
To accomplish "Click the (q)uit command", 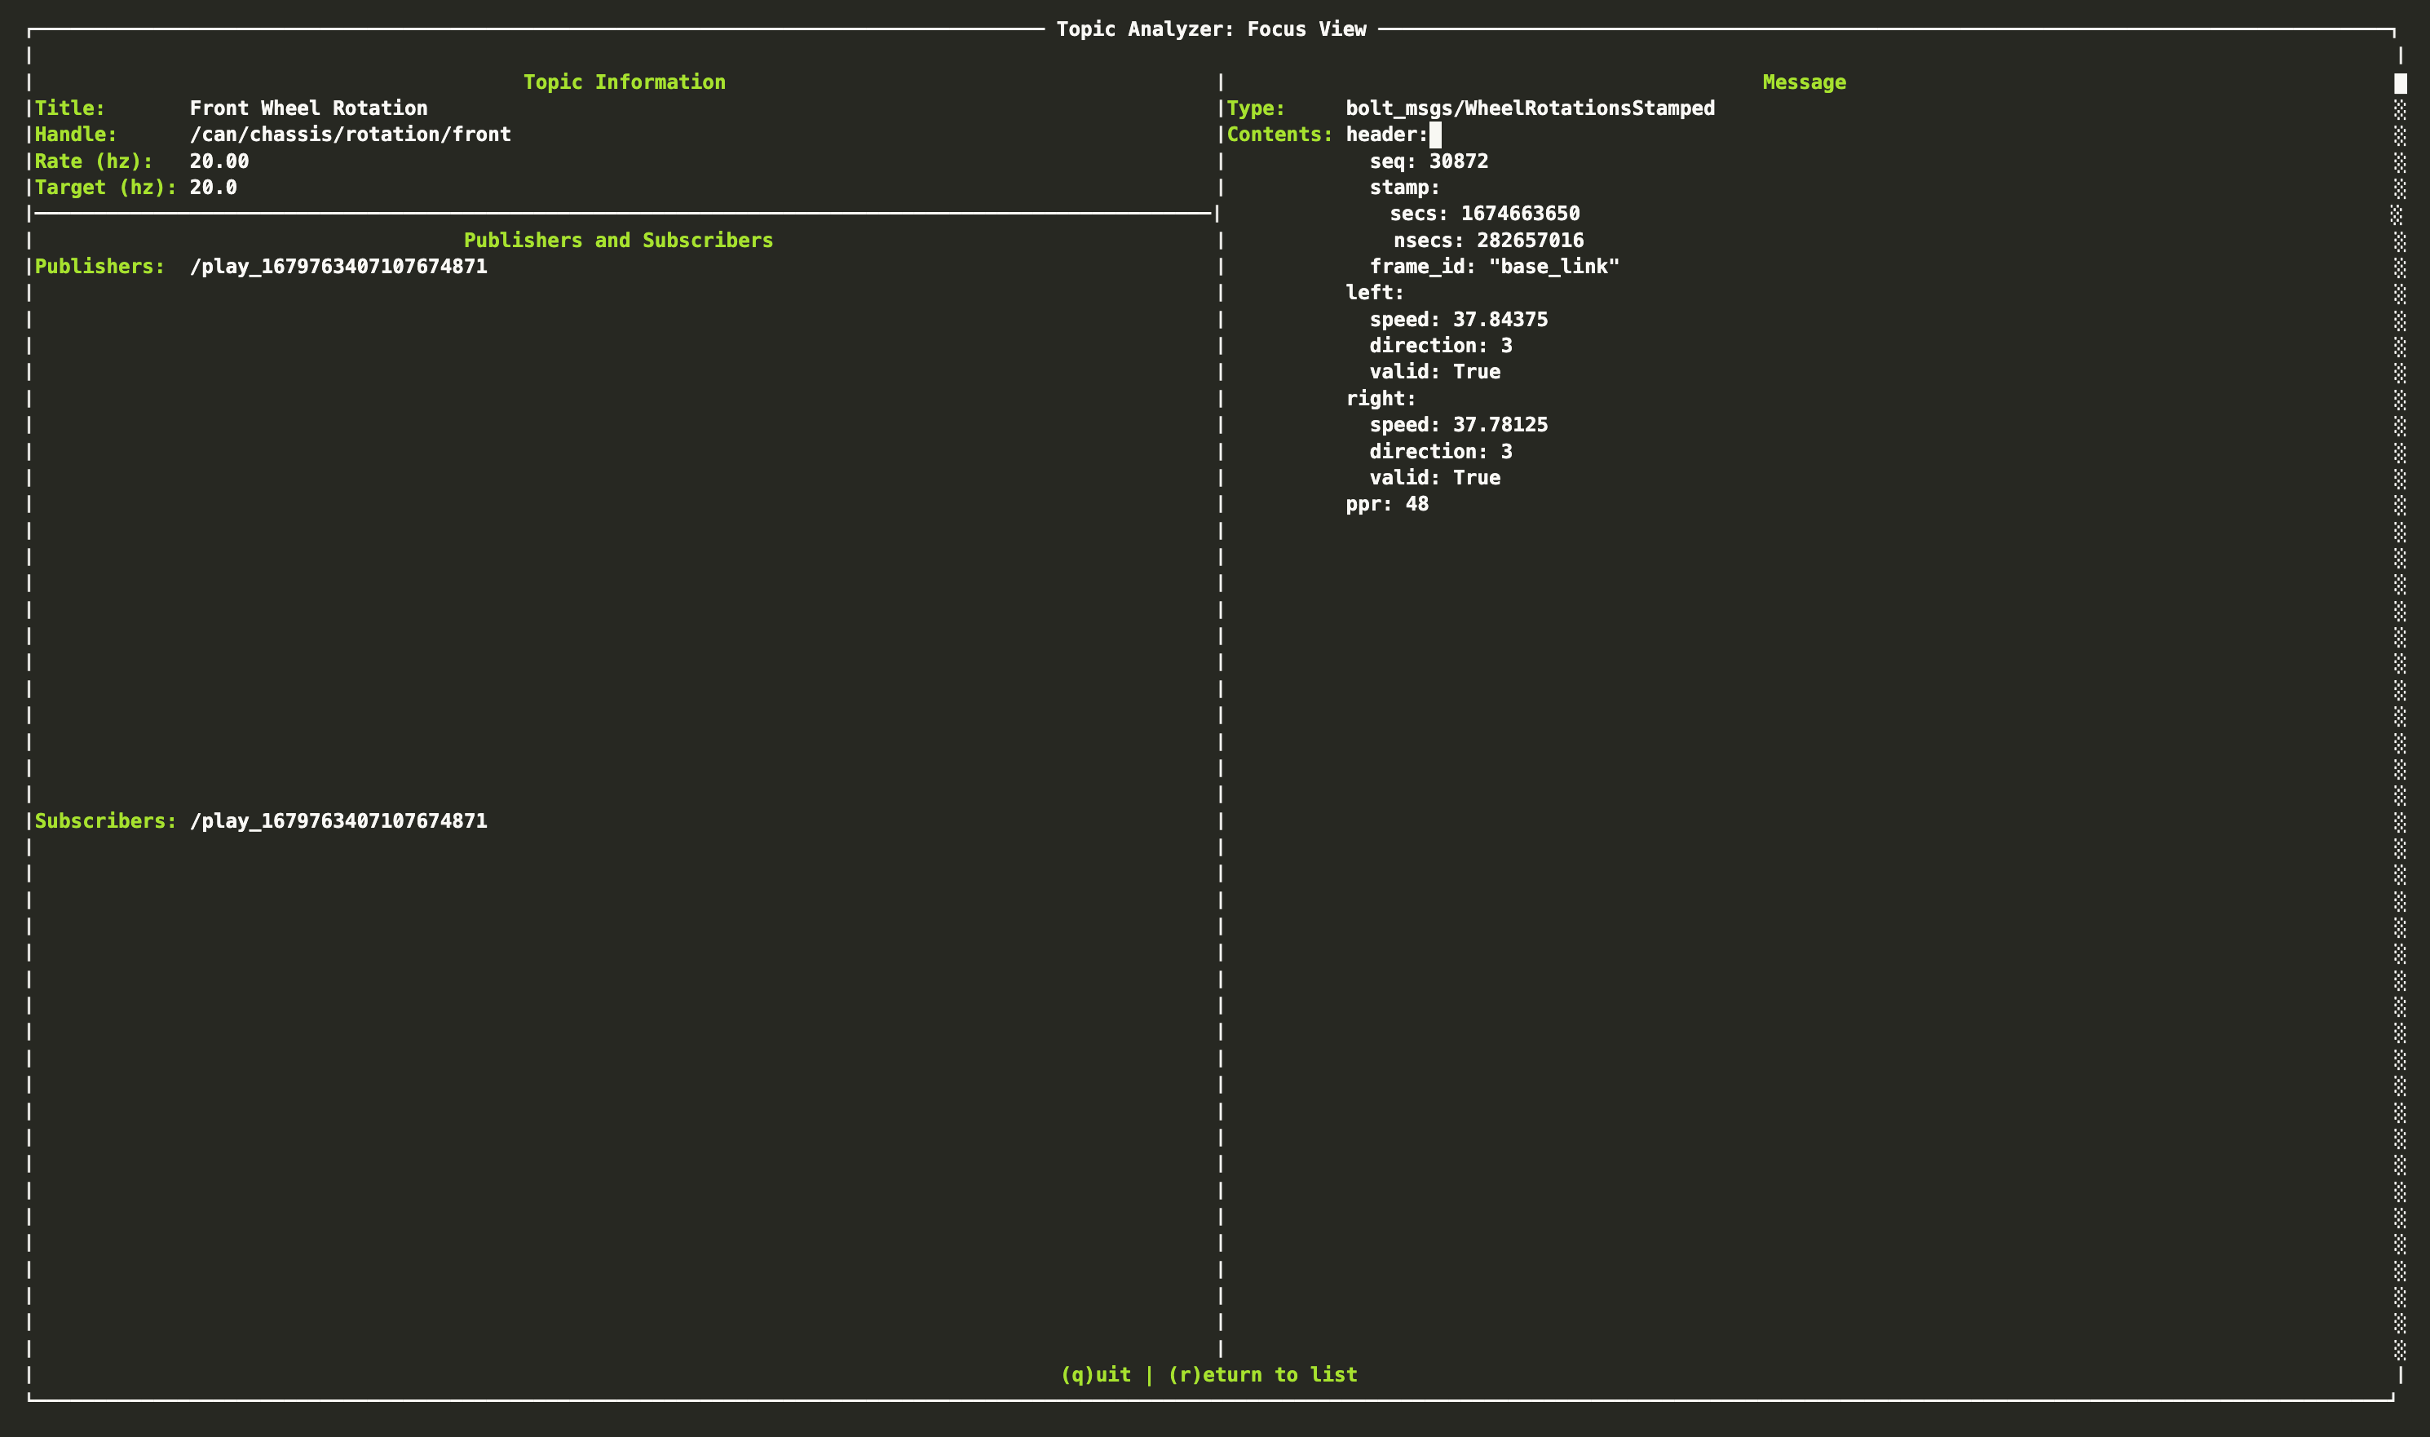I will [1096, 1374].
